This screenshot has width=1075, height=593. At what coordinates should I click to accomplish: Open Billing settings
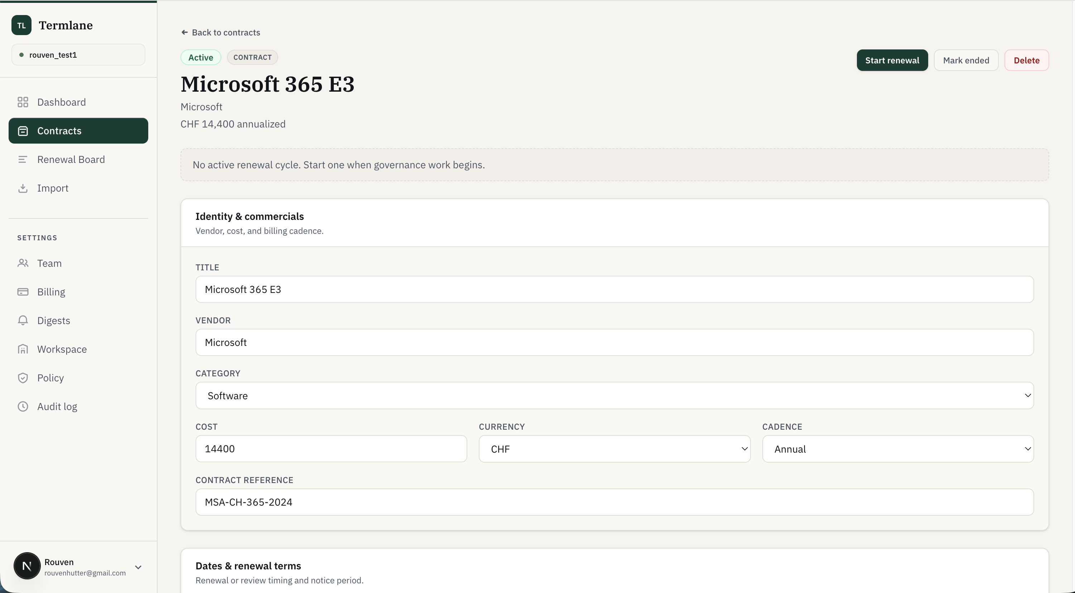(x=78, y=292)
